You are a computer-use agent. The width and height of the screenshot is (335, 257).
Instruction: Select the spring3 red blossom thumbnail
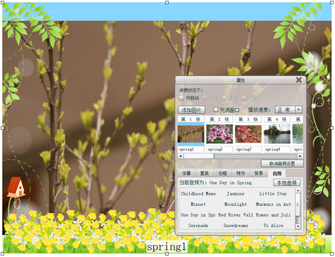click(248, 133)
